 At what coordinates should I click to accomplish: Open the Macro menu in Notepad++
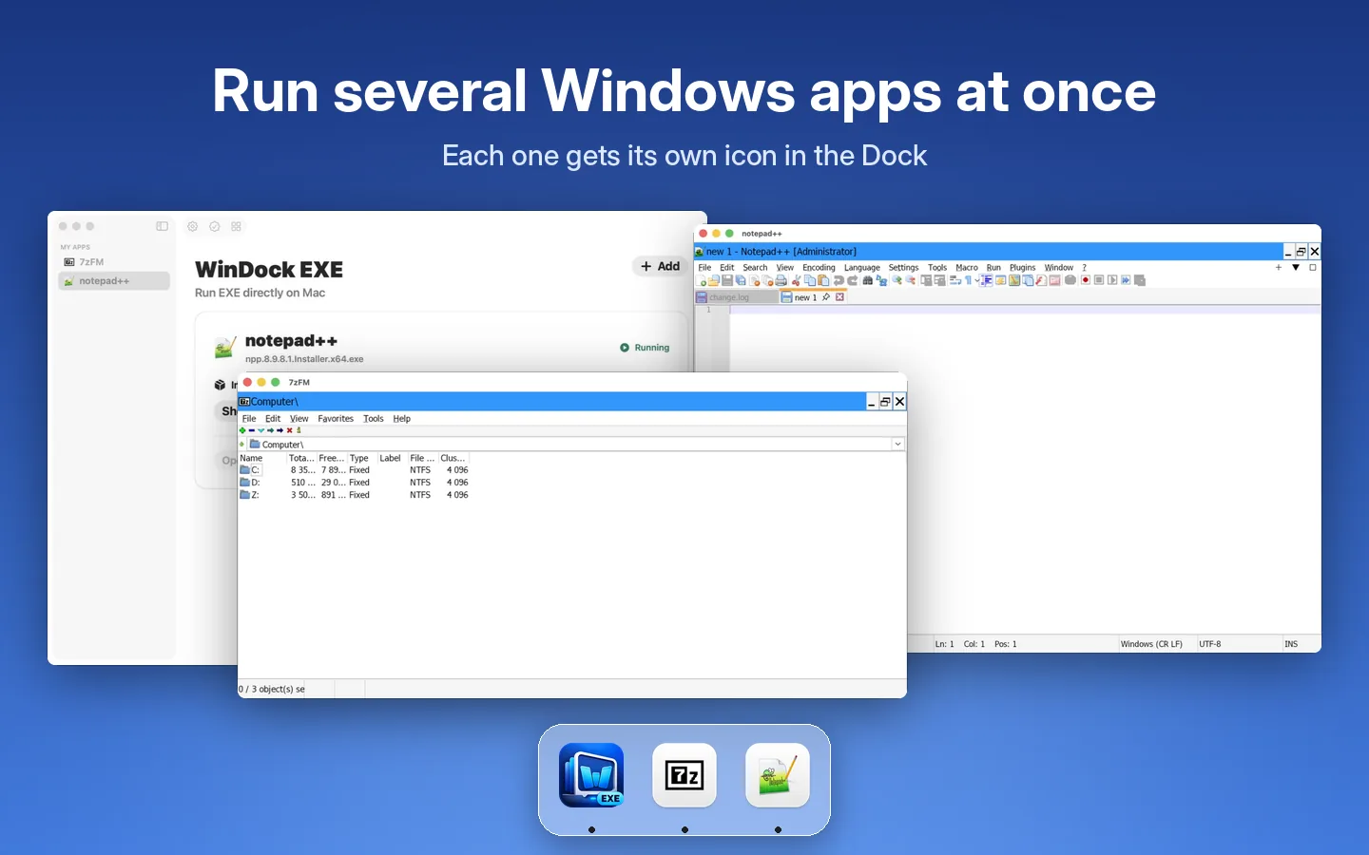967,268
